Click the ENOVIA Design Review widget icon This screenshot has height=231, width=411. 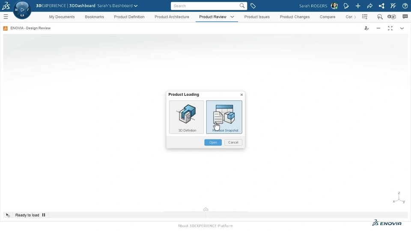(x=5, y=28)
